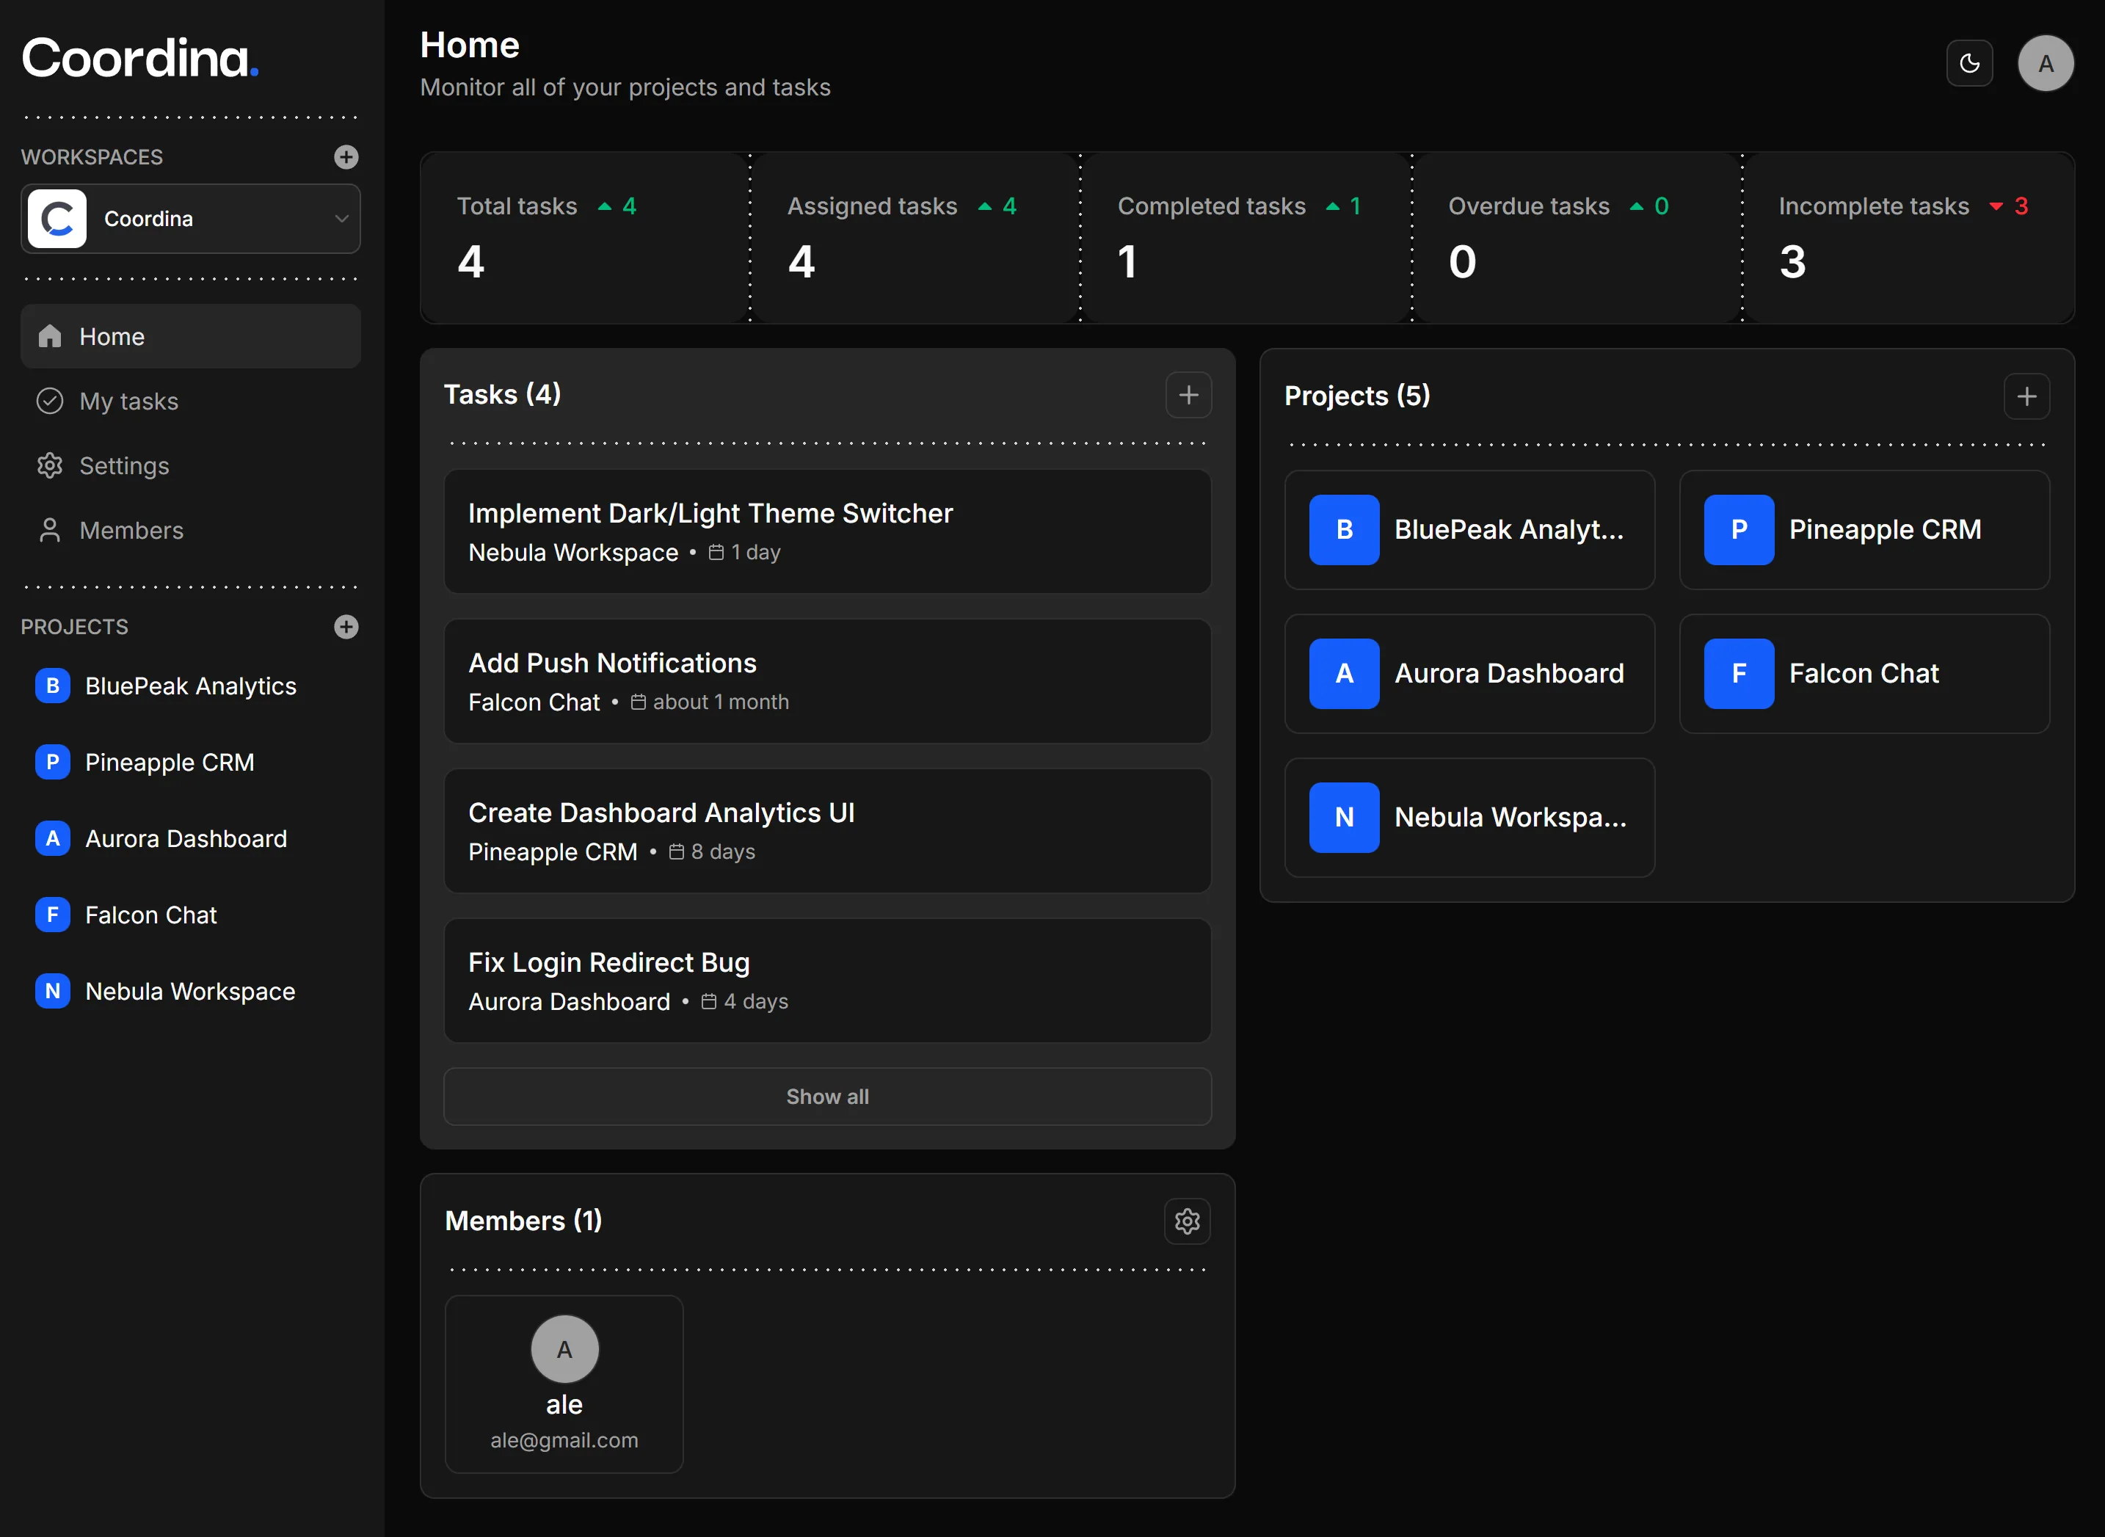Click the ale member card

(x=564, y=1384)
